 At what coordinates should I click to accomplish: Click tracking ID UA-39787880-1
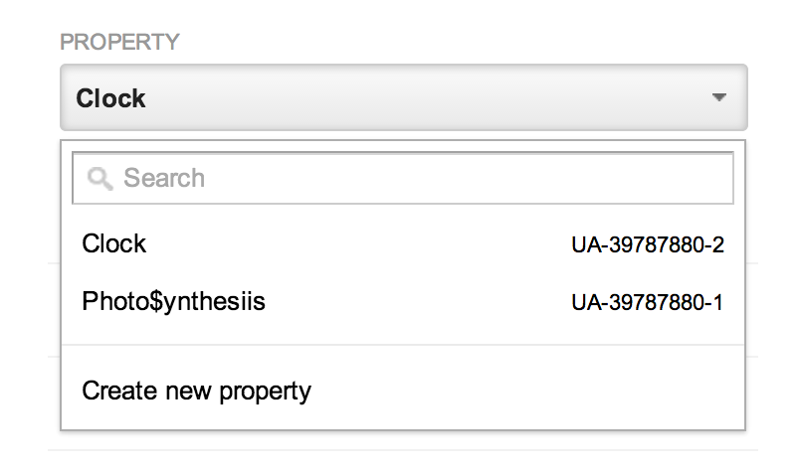[647, 302]
